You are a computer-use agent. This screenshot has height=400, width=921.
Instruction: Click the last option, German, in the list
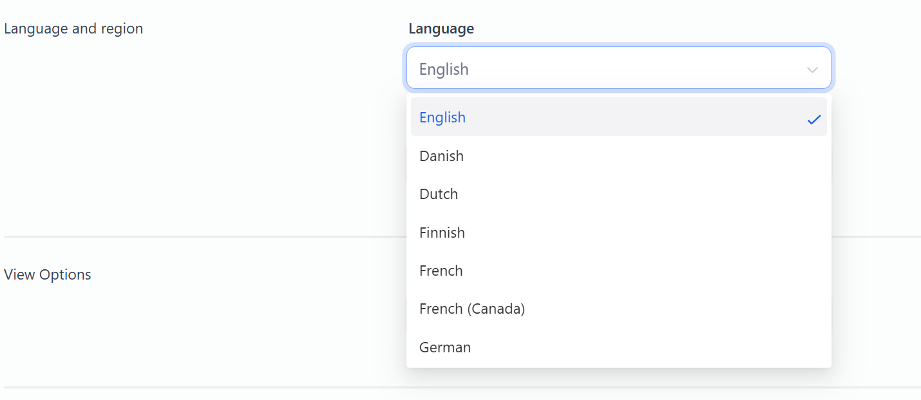pos(444,347)
